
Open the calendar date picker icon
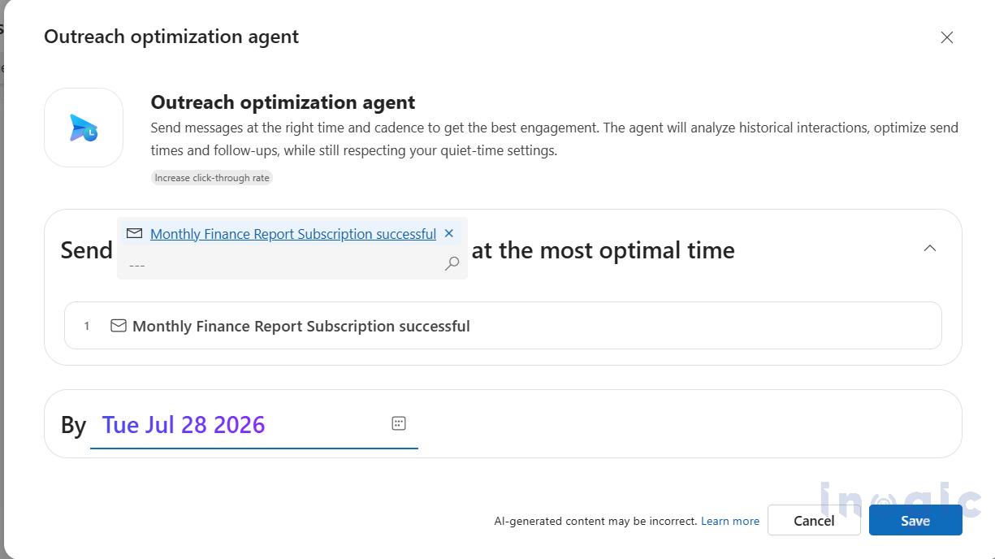(x=398, y=423)
